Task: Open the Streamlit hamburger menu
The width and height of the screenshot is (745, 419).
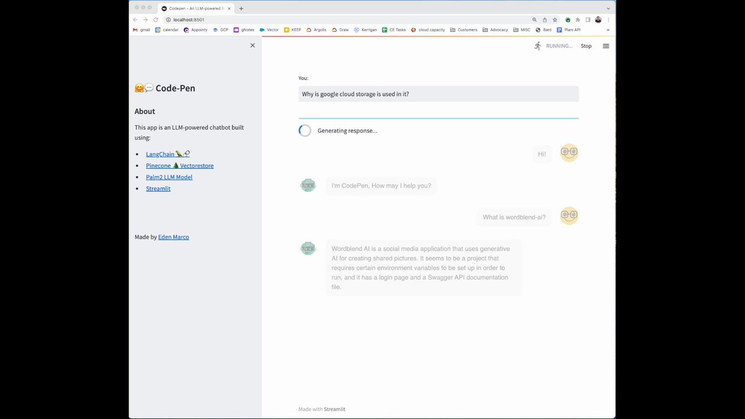Action: (x=606, y=46)
